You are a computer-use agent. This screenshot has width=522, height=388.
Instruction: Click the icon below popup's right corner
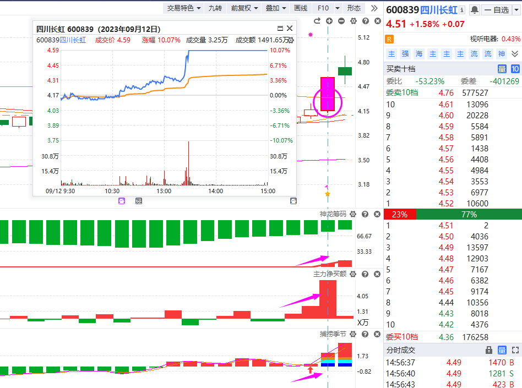[293, 201]
